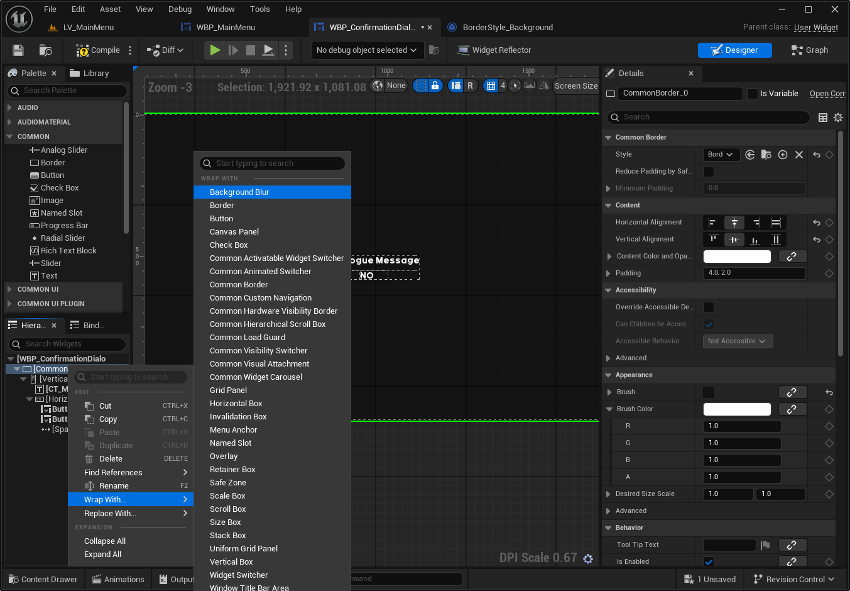Viewport: 850px width, 591px height.
Task: Toggle the layout lock icon in viewport toolbar
Action: click(x=435, y=86)
